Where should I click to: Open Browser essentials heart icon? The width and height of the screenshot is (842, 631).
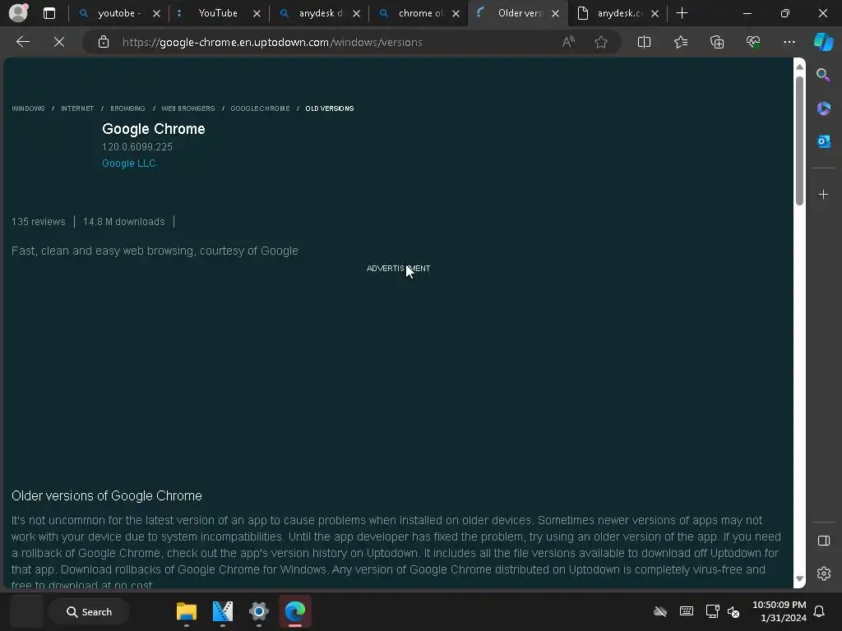[753, 42]
